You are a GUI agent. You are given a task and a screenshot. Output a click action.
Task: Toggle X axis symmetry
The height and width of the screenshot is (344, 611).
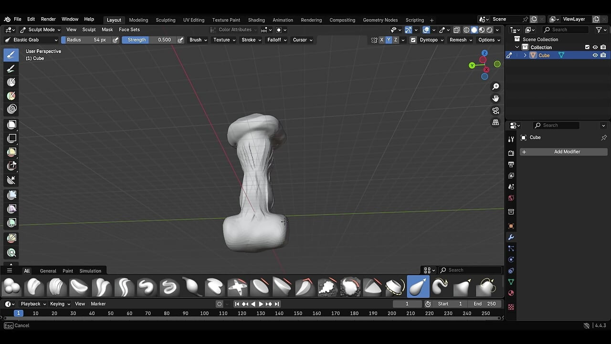[381, 40]
